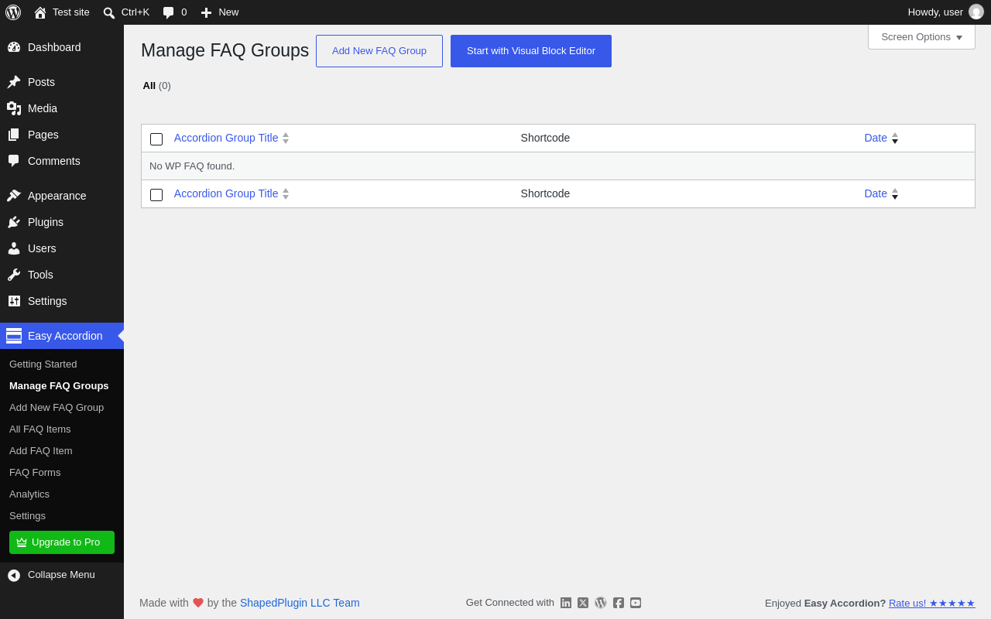This screenshot has height=619, width=991.
Task: Open Analytics submenu item
Action: (x=29, y=494)
